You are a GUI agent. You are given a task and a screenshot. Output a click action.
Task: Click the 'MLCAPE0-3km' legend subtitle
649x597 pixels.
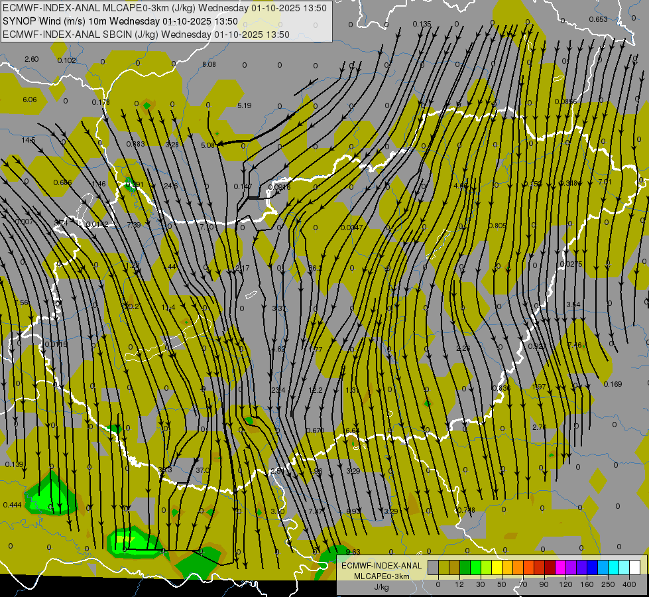coord(381,576)
